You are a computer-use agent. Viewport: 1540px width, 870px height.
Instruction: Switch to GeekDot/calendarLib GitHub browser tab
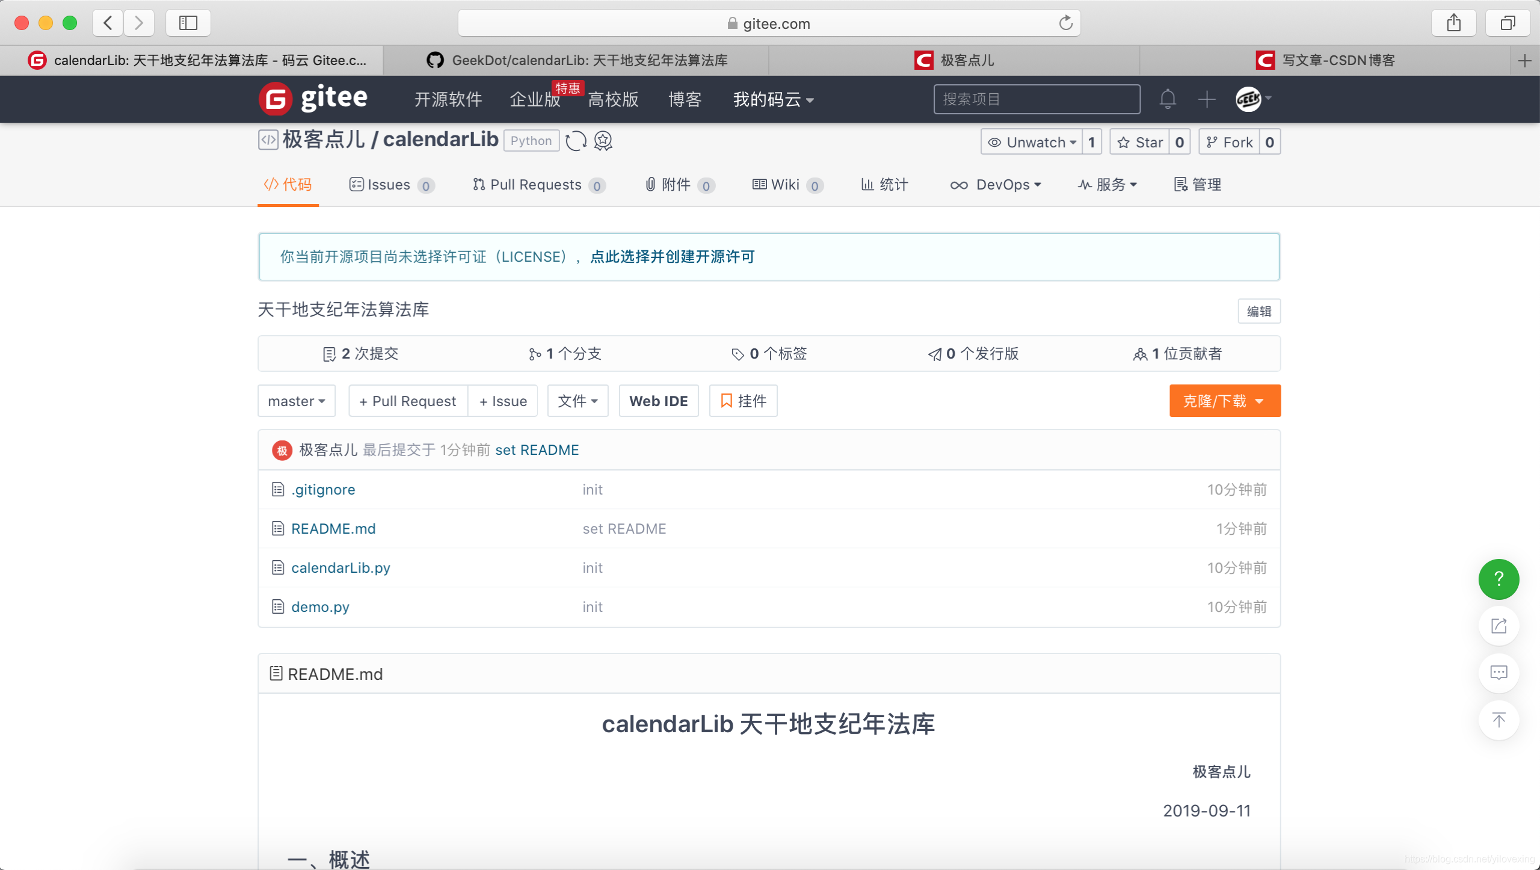(x=576, y=60)
